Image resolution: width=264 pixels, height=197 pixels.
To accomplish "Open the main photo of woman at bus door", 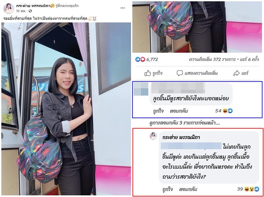I will click(x=66, y=108).
